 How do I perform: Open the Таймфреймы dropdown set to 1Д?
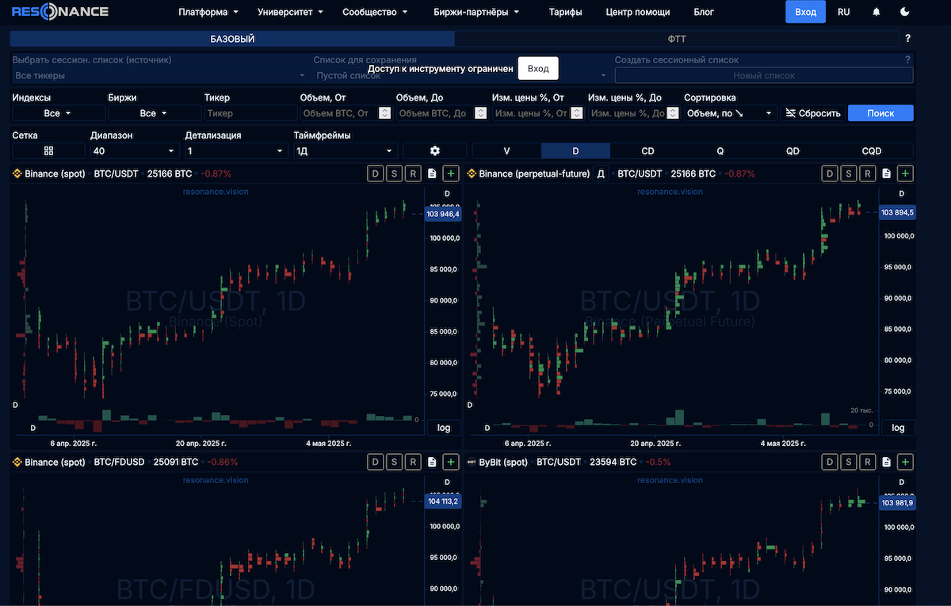point(346,151)
